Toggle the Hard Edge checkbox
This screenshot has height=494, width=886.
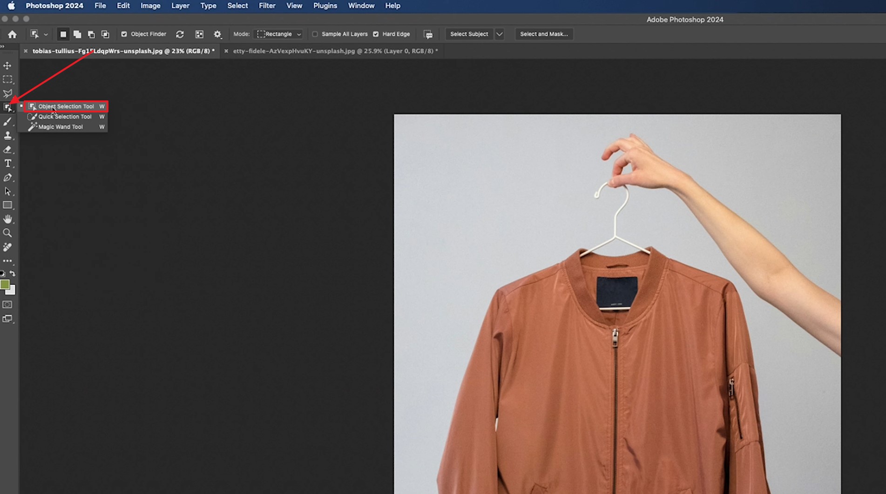(376, 34)
